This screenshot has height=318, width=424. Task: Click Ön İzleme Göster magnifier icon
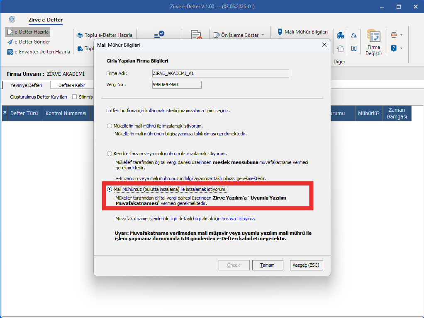click(x=217, y=35)
